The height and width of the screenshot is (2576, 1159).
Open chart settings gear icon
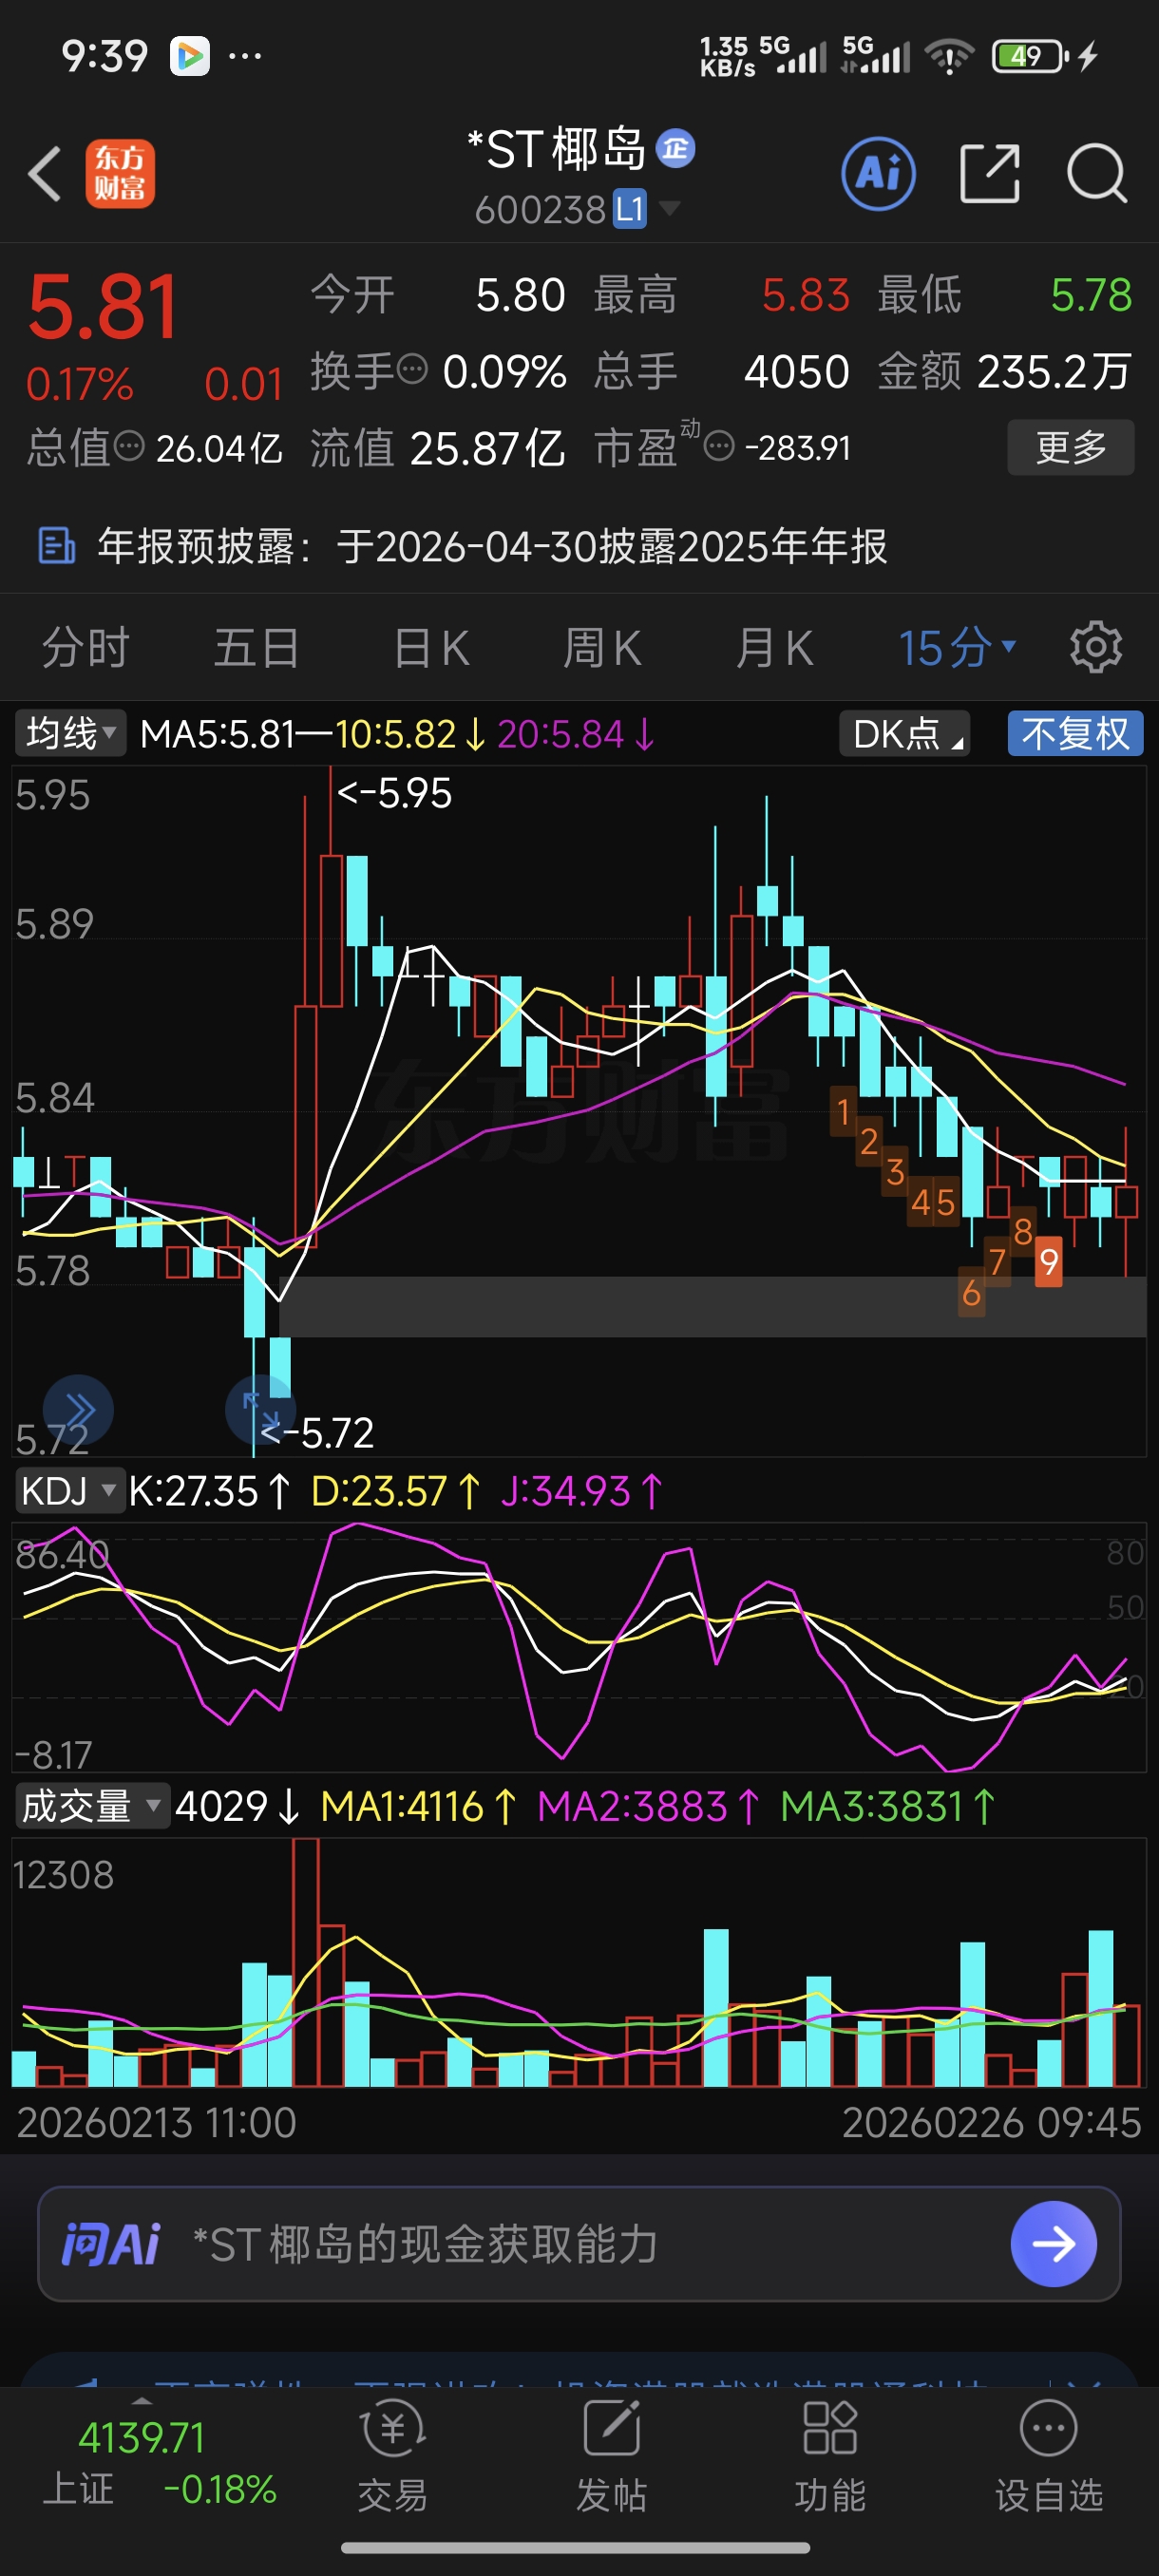pyautogui.click(x=1096, y=647)
